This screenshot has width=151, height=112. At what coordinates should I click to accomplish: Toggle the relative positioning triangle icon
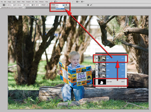pyautogui.click(x=14, y=5)
